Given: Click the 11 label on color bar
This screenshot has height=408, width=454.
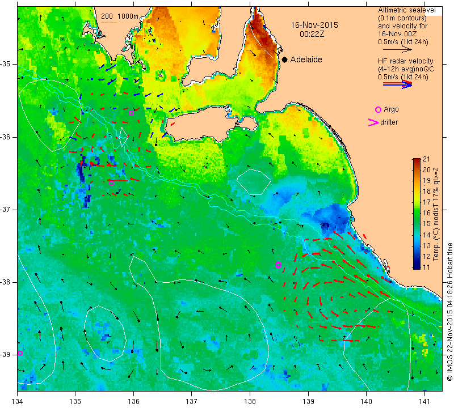Looking at the screenshot, I should pyautogui.click(x=427, y=267).
